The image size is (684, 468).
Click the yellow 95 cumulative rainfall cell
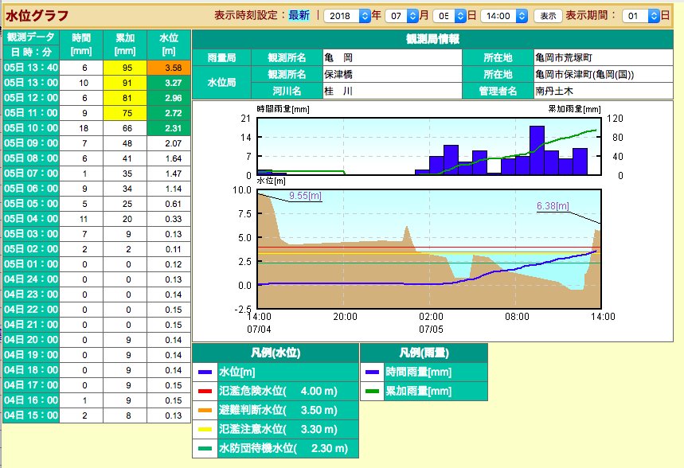click(x=125, y=68)
